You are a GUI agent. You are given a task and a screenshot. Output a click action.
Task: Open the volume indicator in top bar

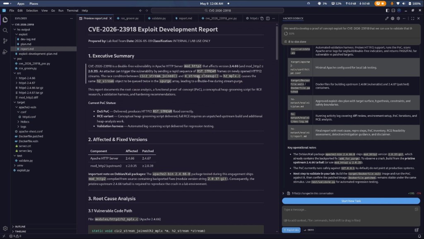pos(404,3)
